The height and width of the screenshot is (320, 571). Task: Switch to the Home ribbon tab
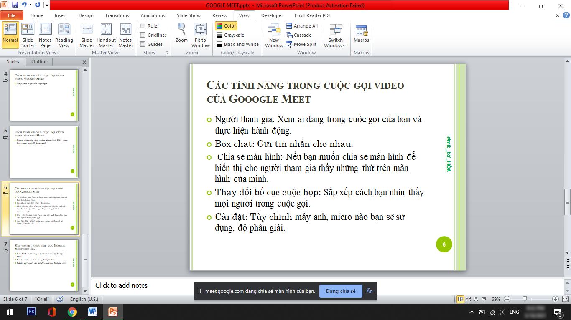(x=37, y=15)
